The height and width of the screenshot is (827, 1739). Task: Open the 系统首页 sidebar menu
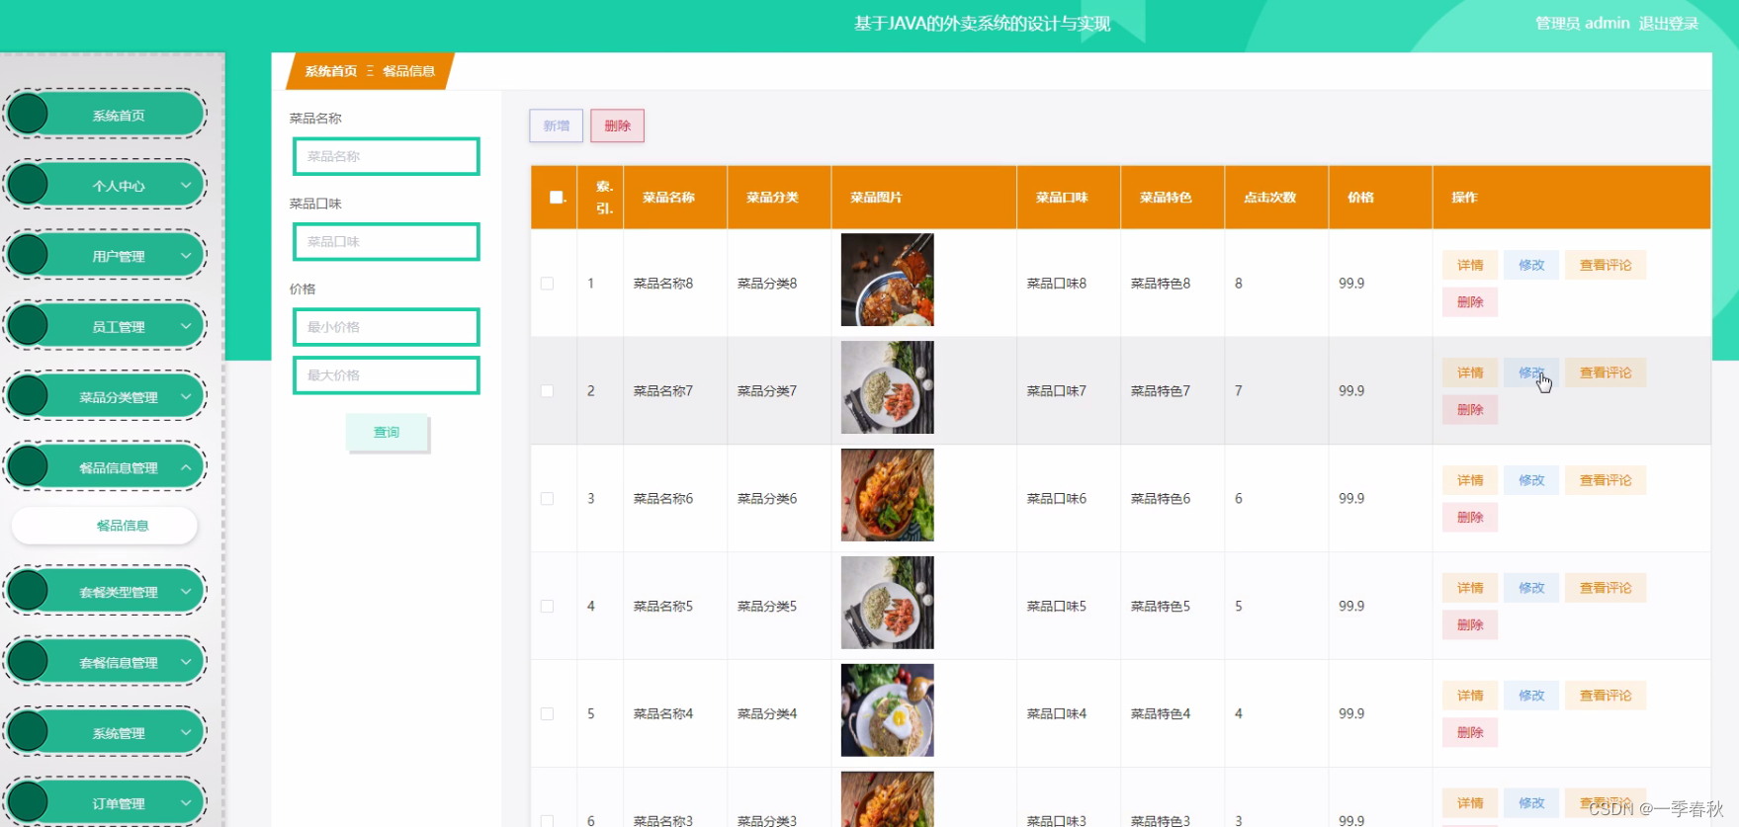105,115
